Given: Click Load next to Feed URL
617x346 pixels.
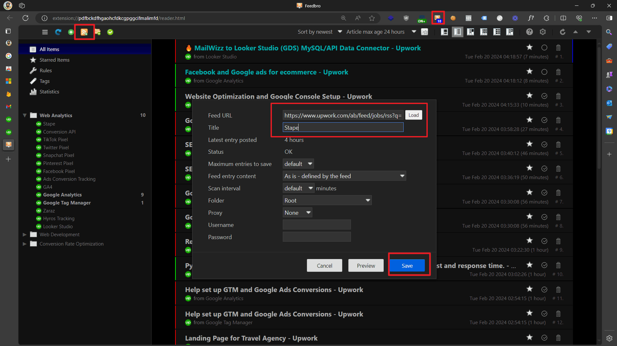Looking at the screenshot, I should (414, 115).
